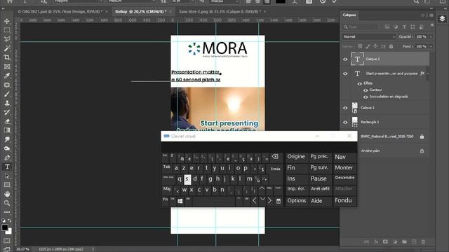This screenshot has width=449, height=252.
Task: Open the Opacité value dropdown arrow
Action: pyautogui.click(x=431, y=36)
